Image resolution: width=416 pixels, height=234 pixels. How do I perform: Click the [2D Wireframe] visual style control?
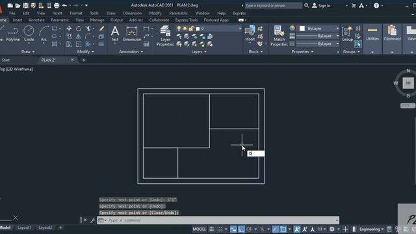pyautogui.click(x=19, y=70)
